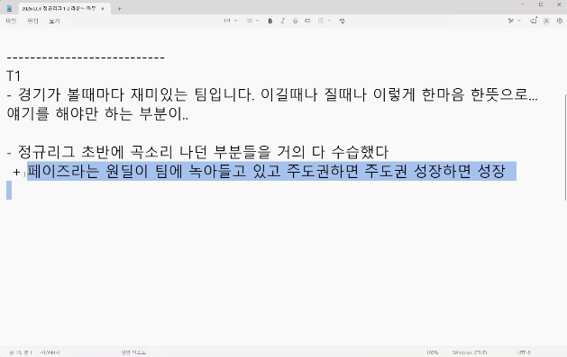The image size is (567, 357).
Task: Click the text format label in status bar
Action: (133, 353)
